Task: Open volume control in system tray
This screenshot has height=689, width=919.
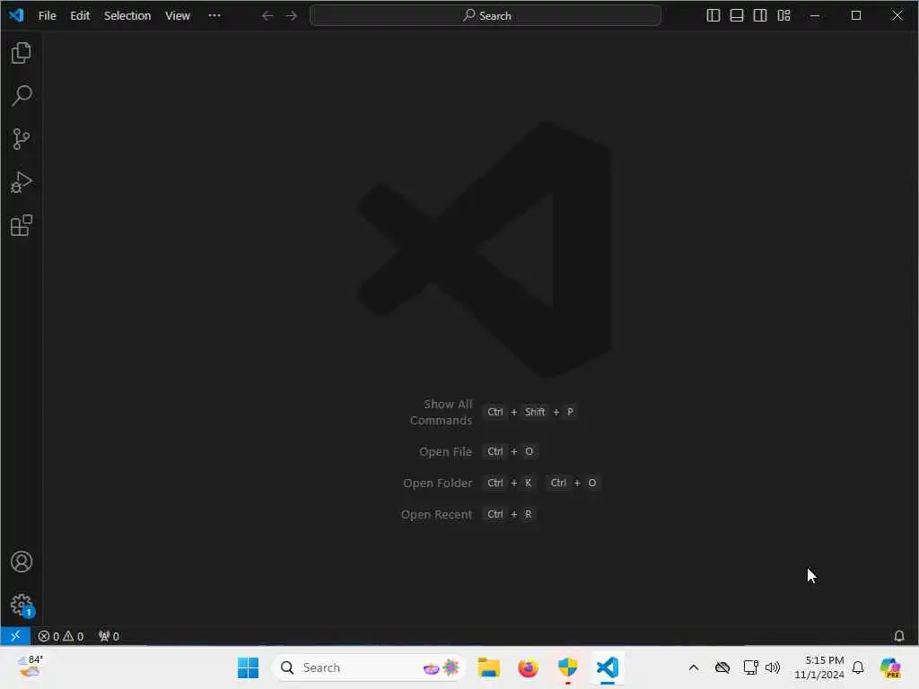Action: point(773,667)
